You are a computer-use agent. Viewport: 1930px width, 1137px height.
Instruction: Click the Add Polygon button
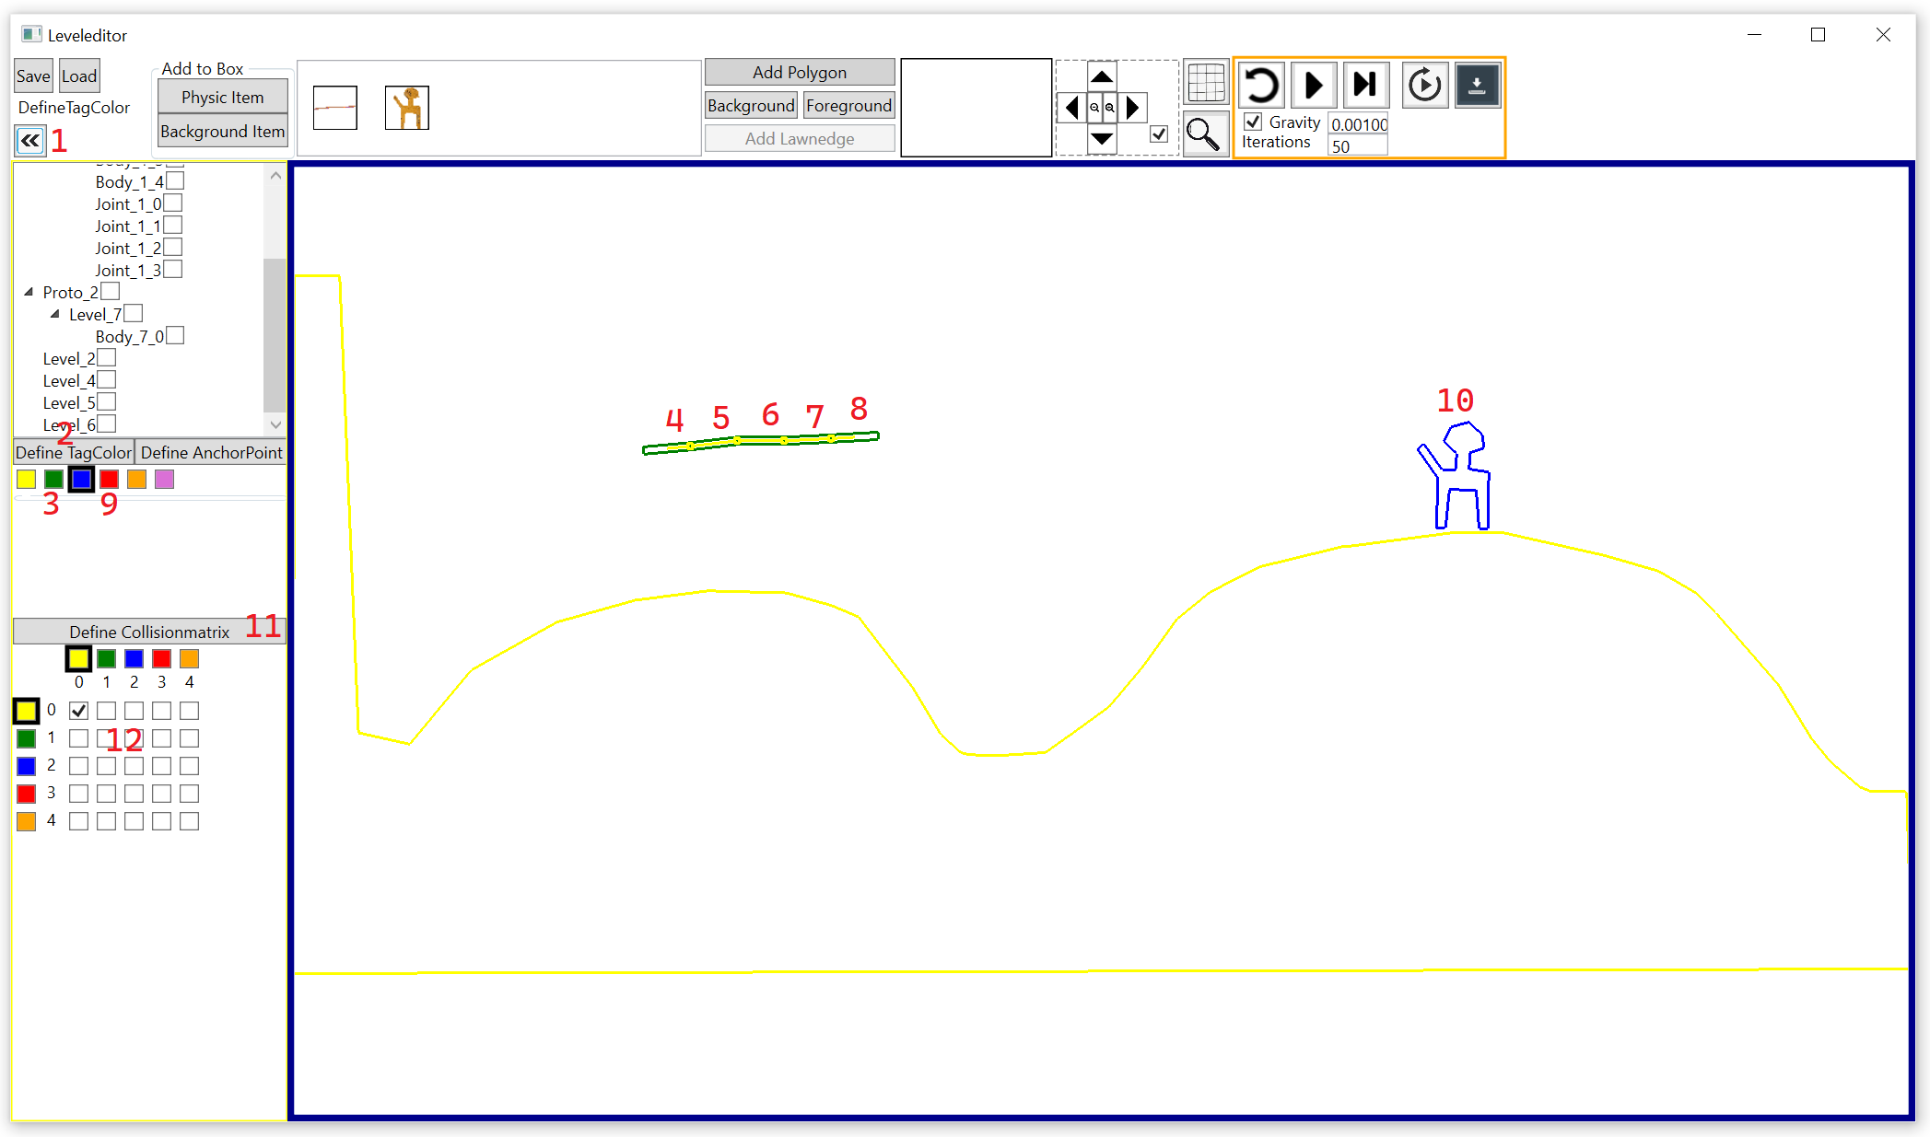pos(799,73)
